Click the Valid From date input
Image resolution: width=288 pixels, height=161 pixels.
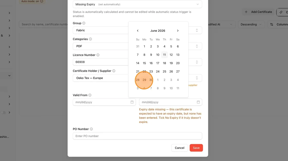tap(104, 102)
